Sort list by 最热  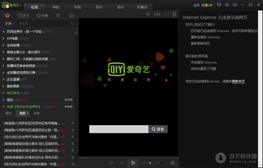click(9, 113)
